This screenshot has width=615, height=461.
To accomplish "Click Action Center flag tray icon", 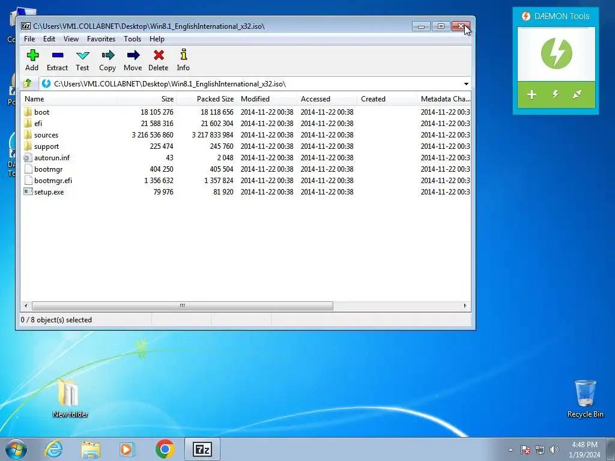I will [526, 450].
